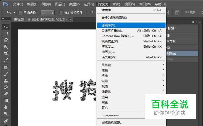Screen dimensions: 203x126
Task: Open the 选择(S) menu
Action: [89, 4]
